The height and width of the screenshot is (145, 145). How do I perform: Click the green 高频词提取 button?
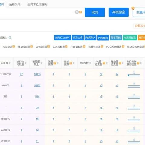pos(130,38)
